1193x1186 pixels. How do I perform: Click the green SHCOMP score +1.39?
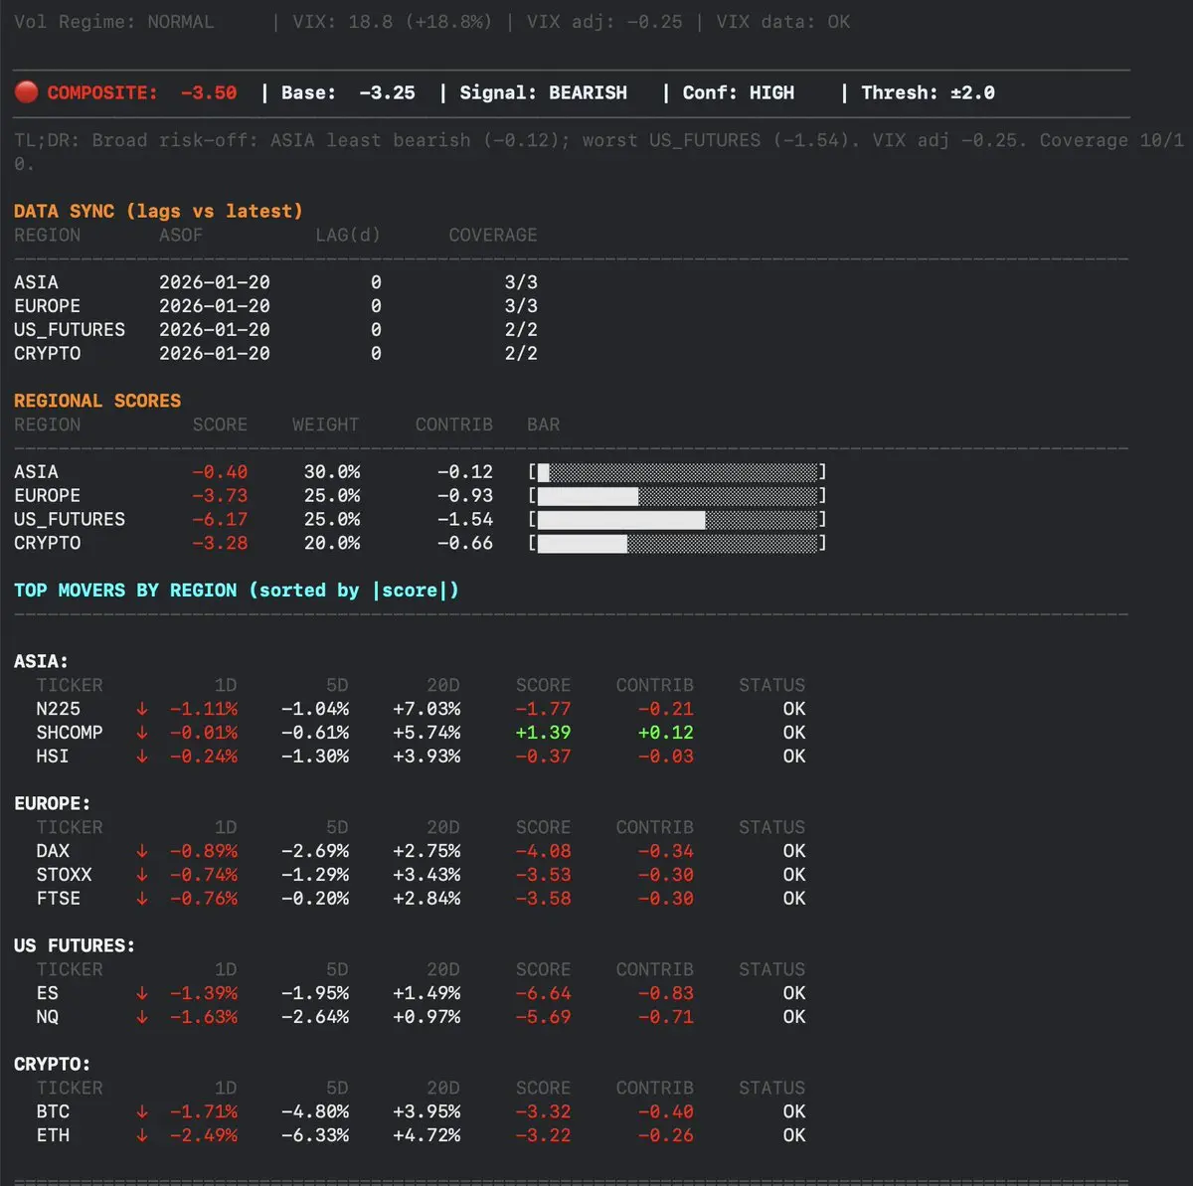(543, 733)
